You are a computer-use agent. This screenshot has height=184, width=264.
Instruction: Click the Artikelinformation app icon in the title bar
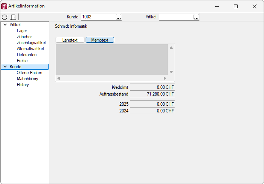(x=5, y=6)
